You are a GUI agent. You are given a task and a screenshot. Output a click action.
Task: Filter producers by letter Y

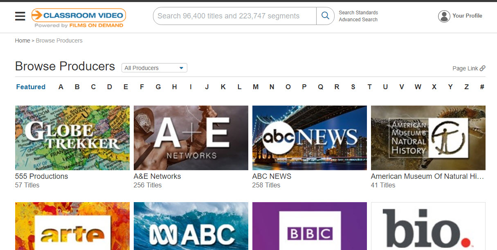point(450,87)
